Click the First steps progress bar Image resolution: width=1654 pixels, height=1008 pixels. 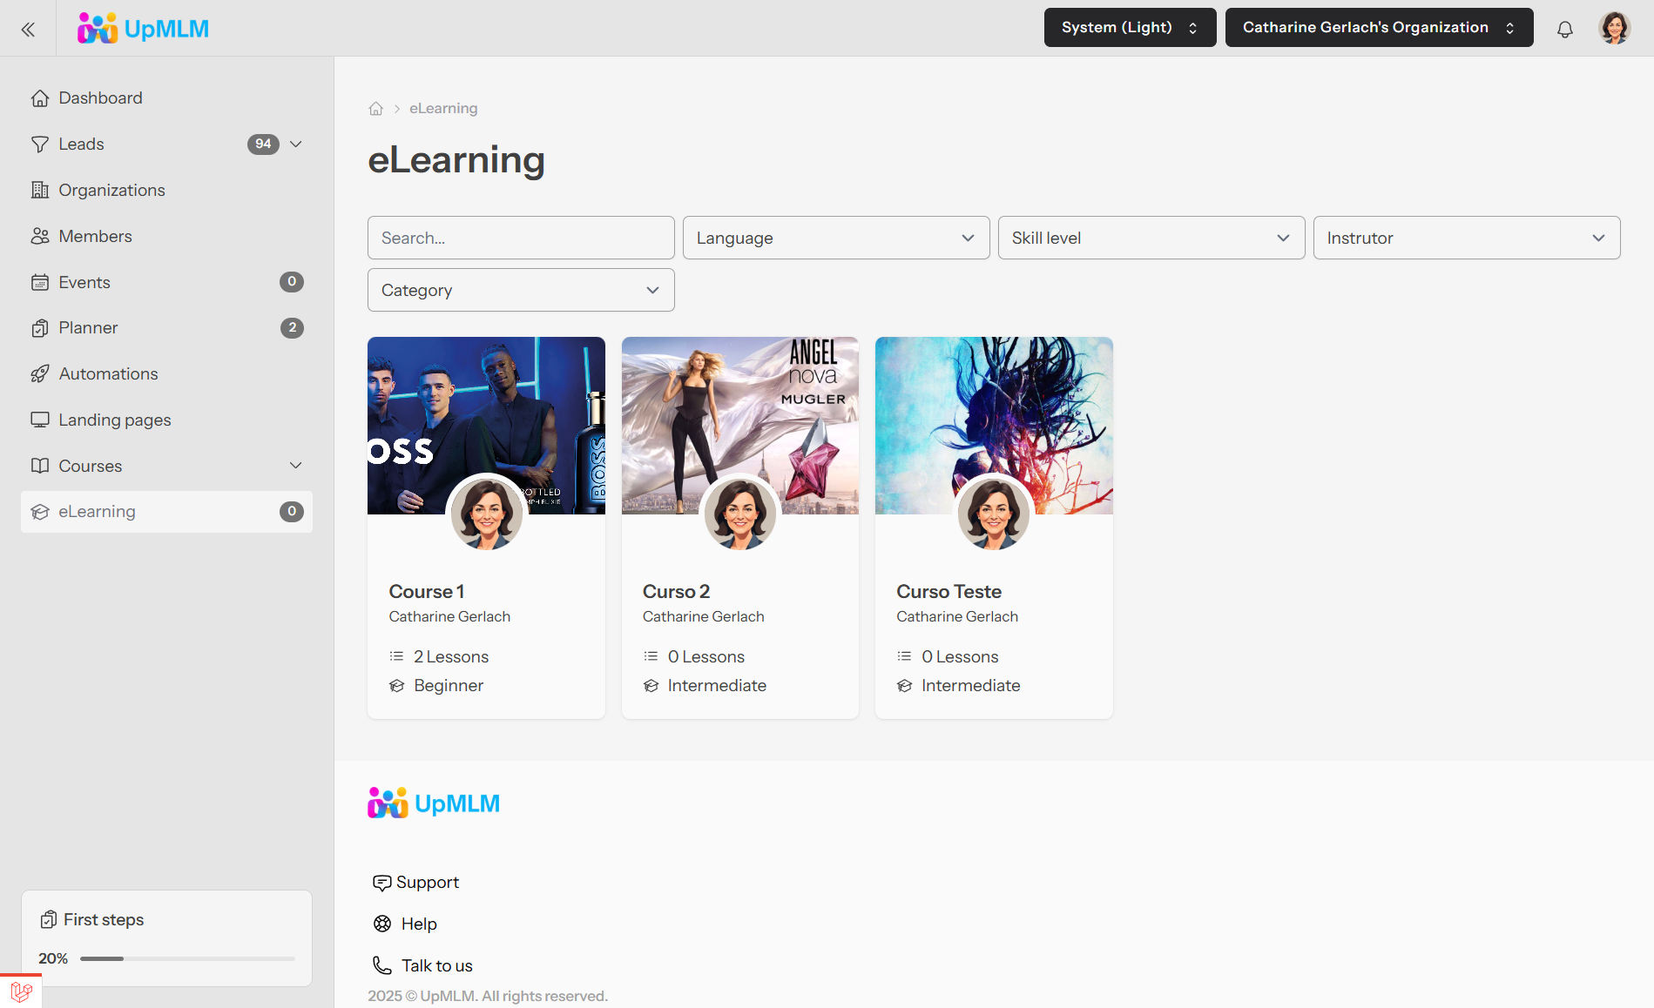(187, 958)
